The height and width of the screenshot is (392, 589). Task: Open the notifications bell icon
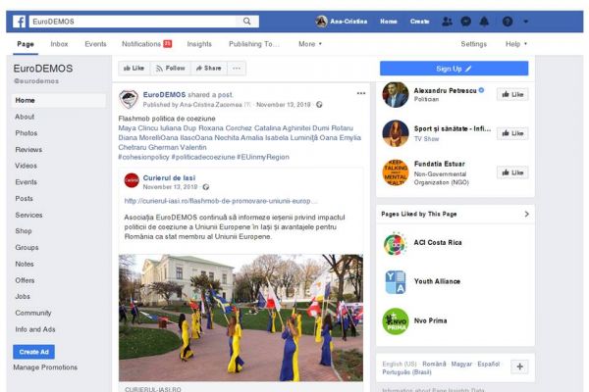click(x=484, y=22)
